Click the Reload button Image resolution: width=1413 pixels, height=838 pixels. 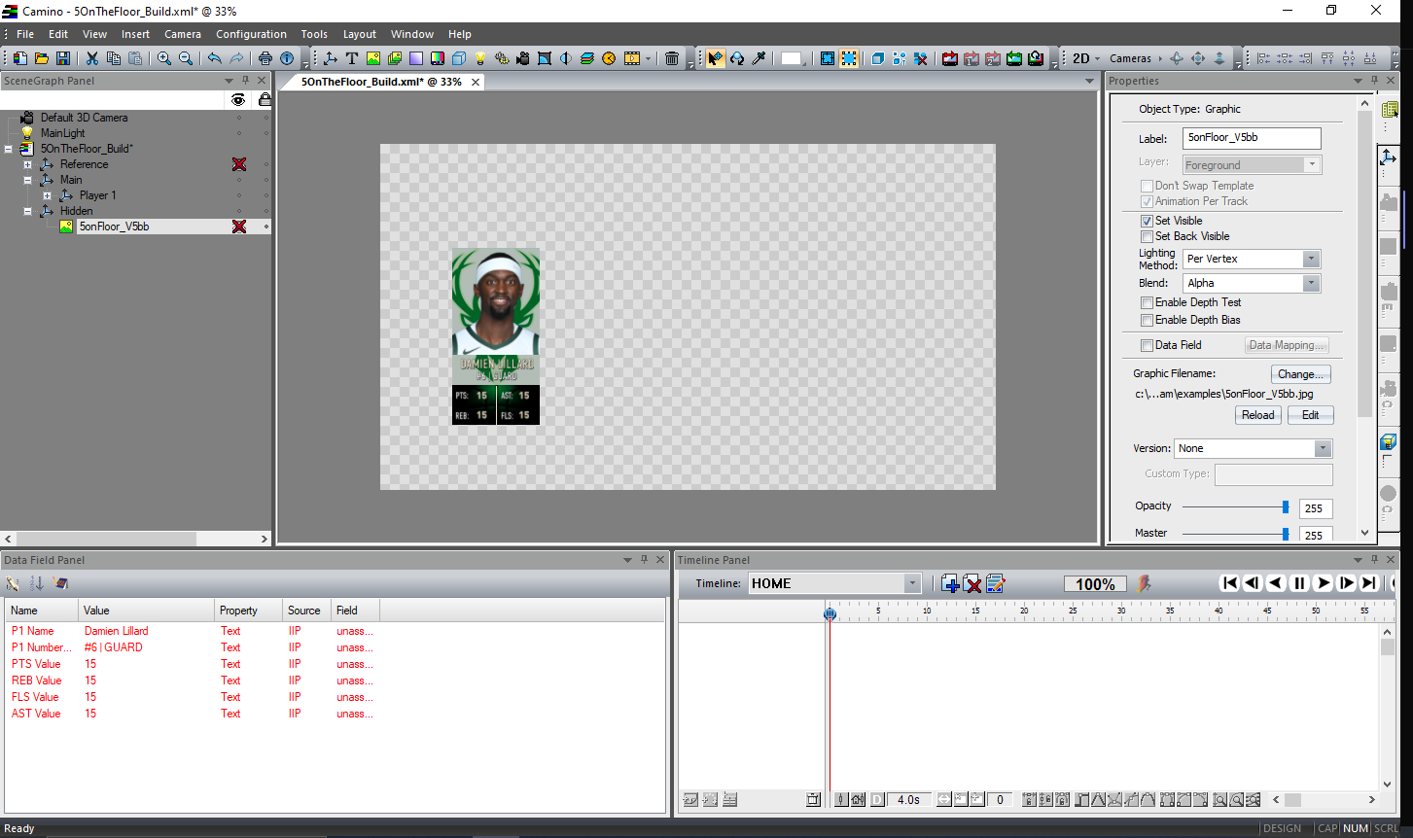click(1257, 415)
